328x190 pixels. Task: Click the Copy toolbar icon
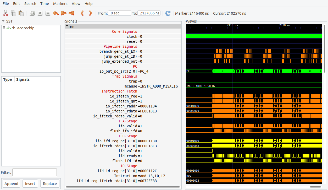pos(13,13)
